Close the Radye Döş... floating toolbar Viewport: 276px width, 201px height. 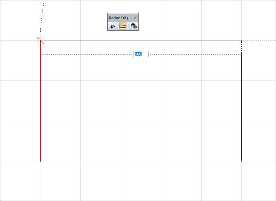coord(135,18)
